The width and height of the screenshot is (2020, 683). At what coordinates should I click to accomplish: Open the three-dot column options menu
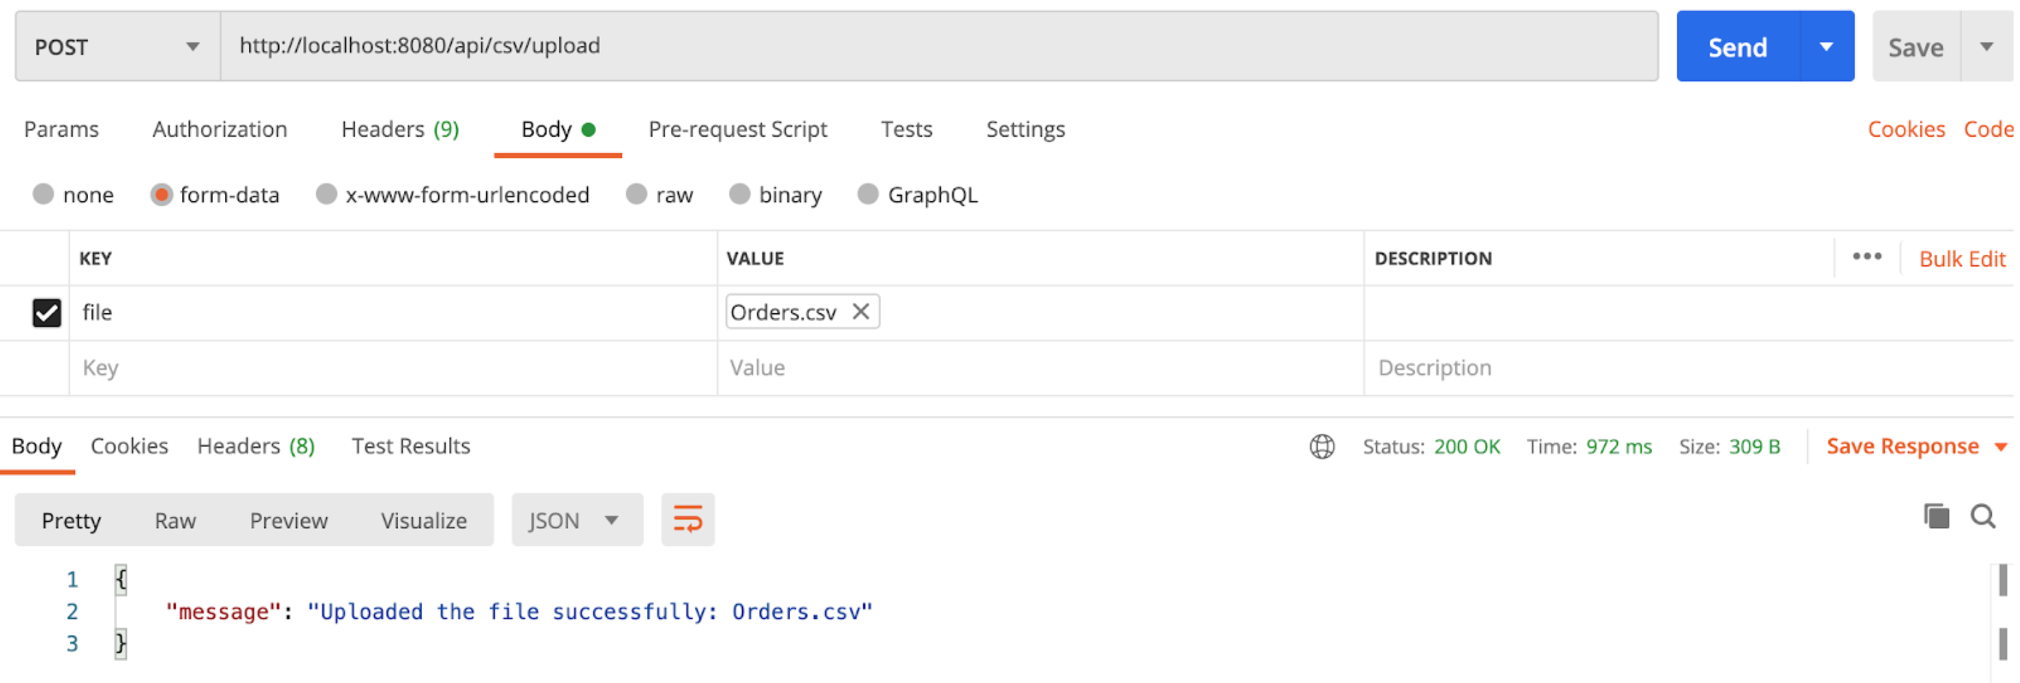(x=1867, y=257)
